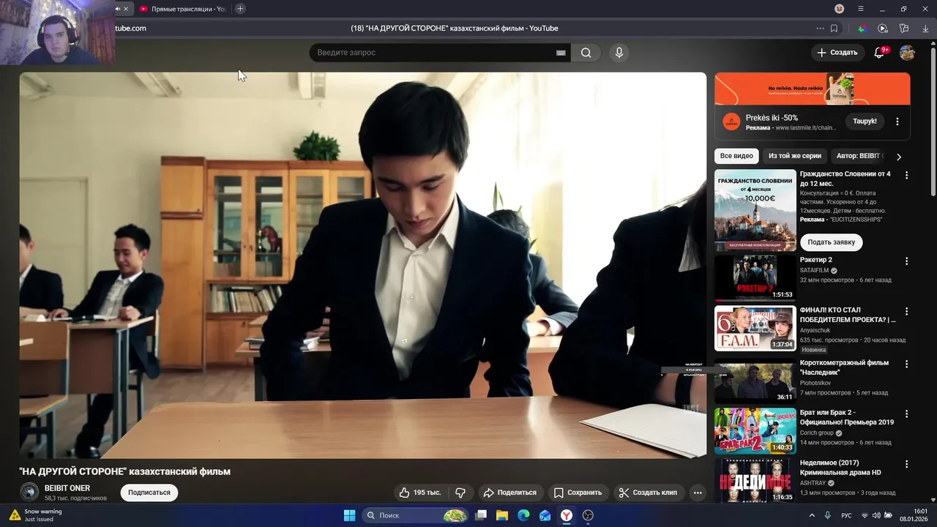Click the Создать button

coord(837,53)
